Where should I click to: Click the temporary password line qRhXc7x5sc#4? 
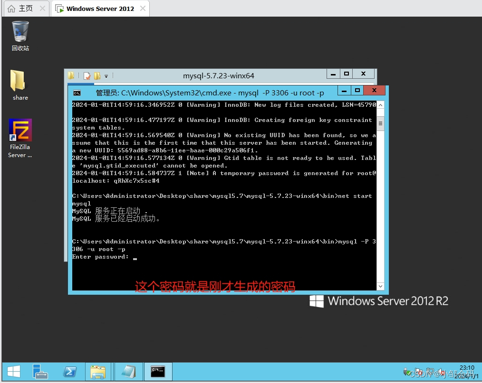(116, 181)
